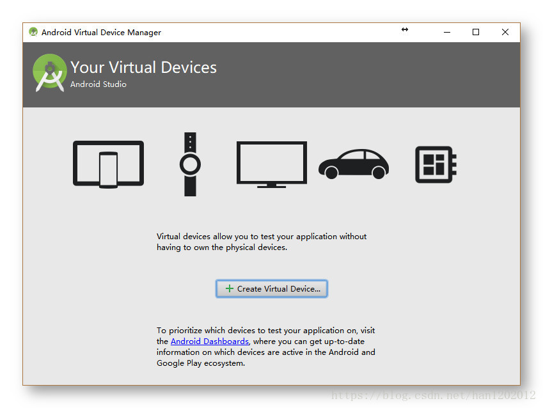This screenshot has height=408, width=543.
Task: Click the small Android Studio icon in title bar
Action: pyautogui.click(x=33, y=32)
